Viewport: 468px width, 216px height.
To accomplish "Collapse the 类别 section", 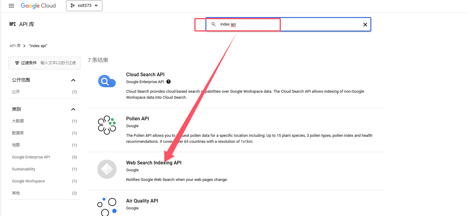I will (x=73, y=109).
